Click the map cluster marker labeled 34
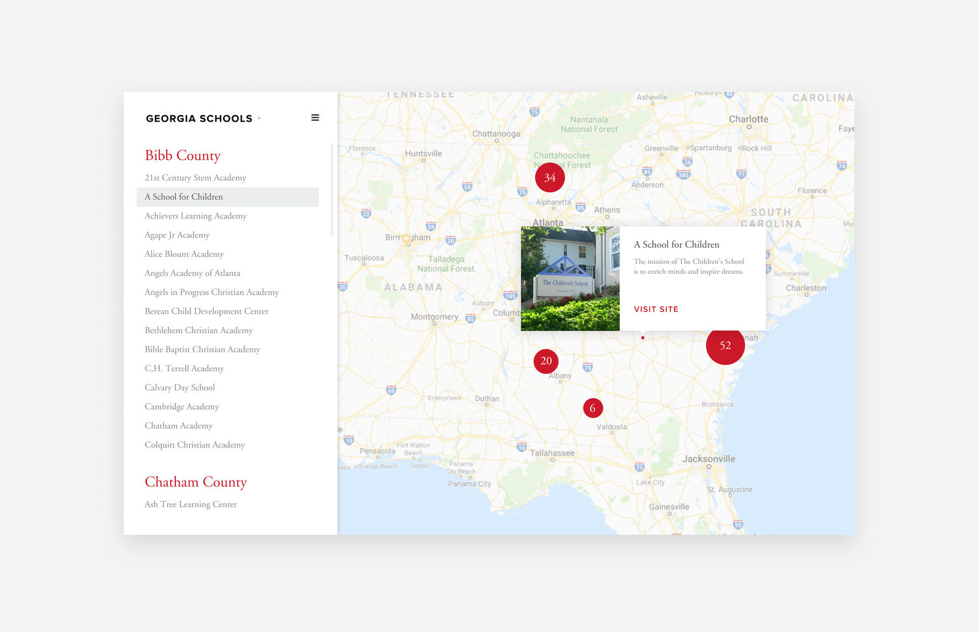Image resolution: width=979 pixels, height=632 pixels. pyautogui.click(x=549, y=177)
